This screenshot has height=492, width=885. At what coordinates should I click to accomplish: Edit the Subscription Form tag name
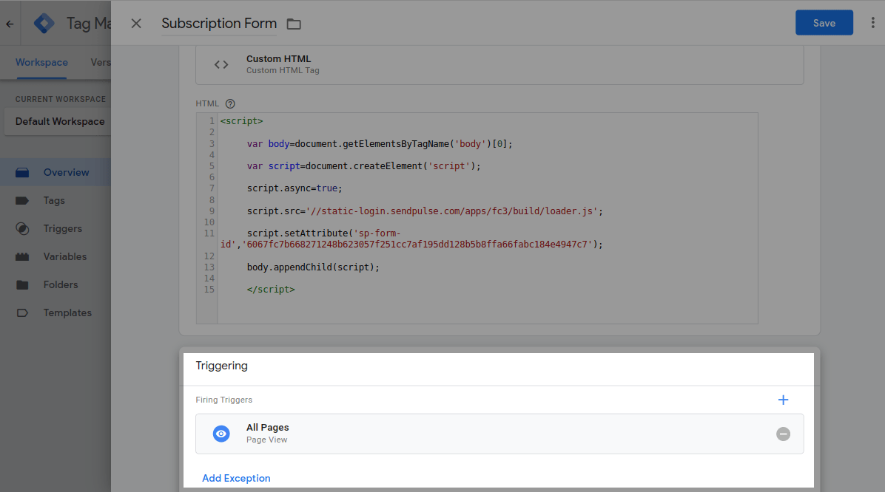coord(219,24)
